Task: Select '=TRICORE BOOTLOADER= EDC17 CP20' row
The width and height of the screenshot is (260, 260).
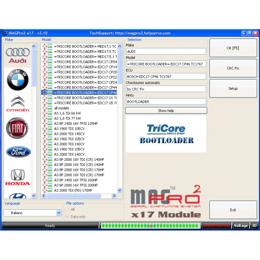Action: click(85, 72)
